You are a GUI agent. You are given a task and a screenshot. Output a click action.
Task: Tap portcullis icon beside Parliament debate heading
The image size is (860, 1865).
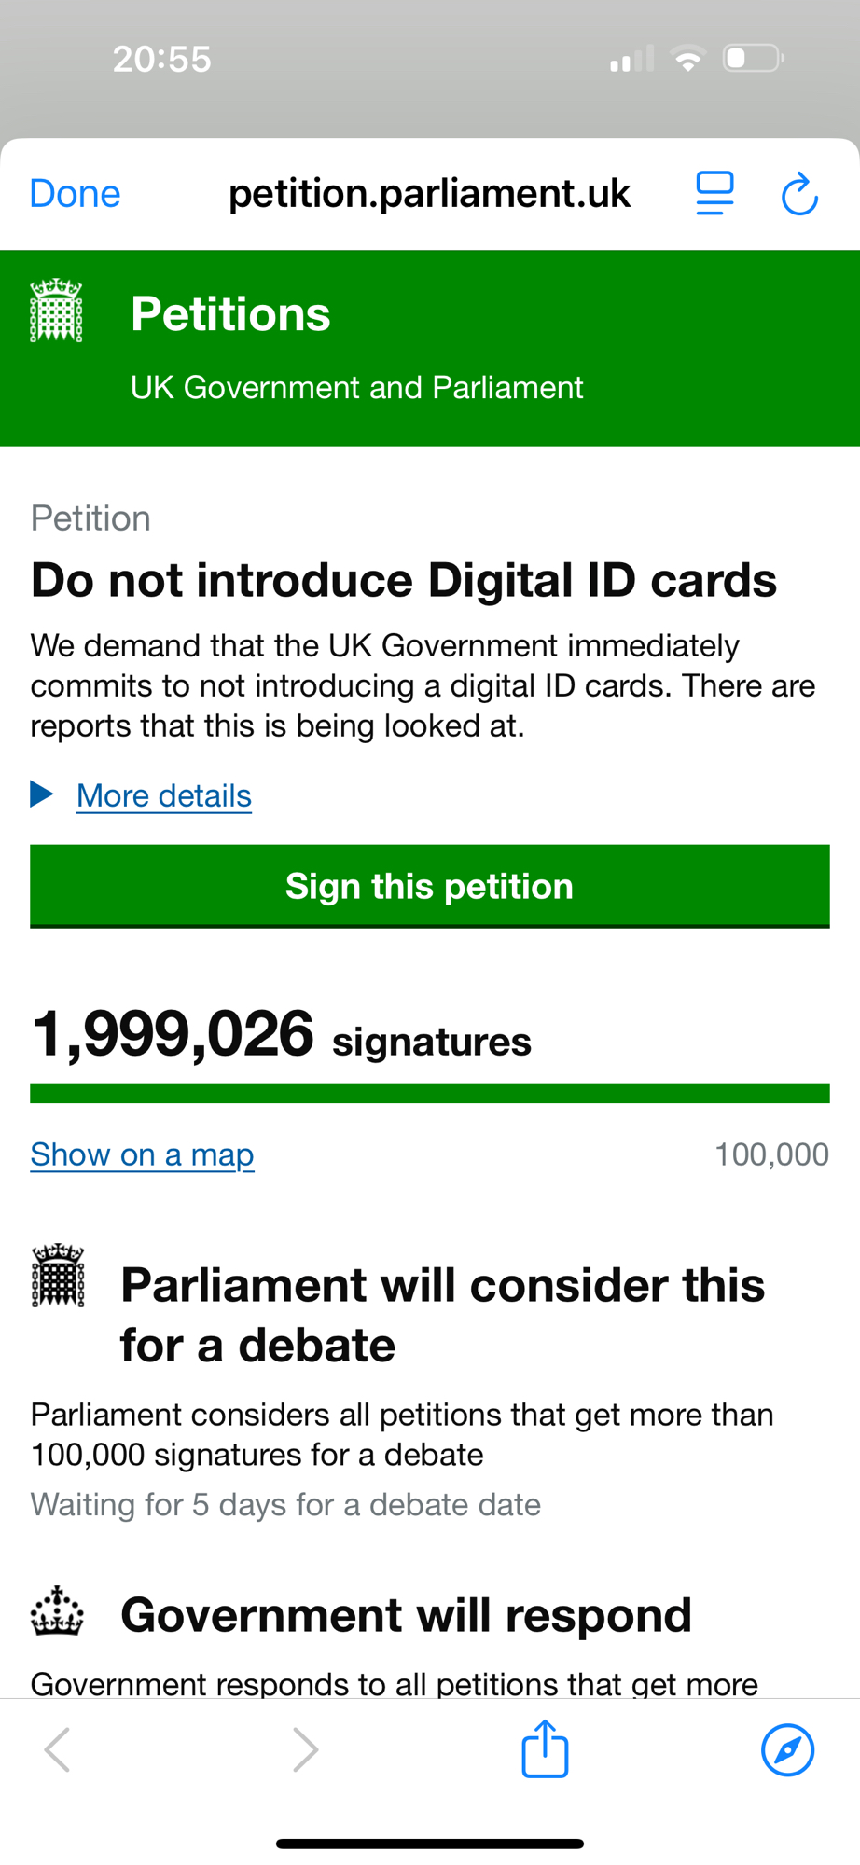58,1275
